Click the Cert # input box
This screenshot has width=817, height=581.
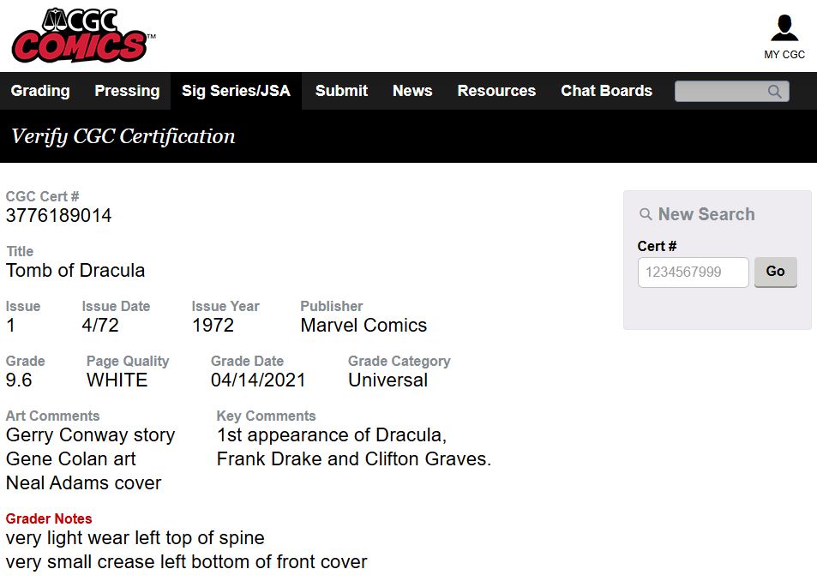click(x=693, y=273)
